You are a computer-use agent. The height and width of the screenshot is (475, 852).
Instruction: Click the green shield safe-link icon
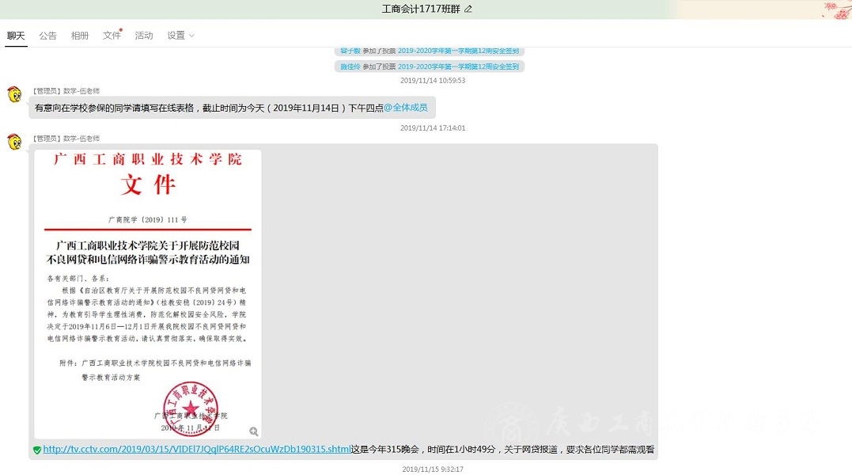[x=37, y=450]
